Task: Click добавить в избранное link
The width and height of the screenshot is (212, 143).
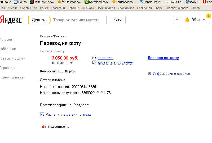Action: coord(115,62)
